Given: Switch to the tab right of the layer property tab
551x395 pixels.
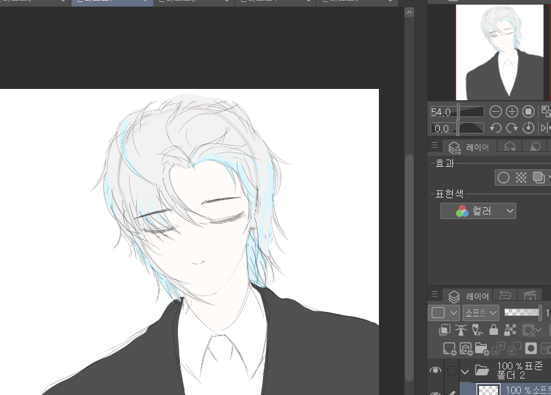Looking at the screenshot, I should pos(510,146).
